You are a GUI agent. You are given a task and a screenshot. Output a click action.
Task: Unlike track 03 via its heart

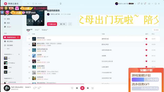point(146,50)
